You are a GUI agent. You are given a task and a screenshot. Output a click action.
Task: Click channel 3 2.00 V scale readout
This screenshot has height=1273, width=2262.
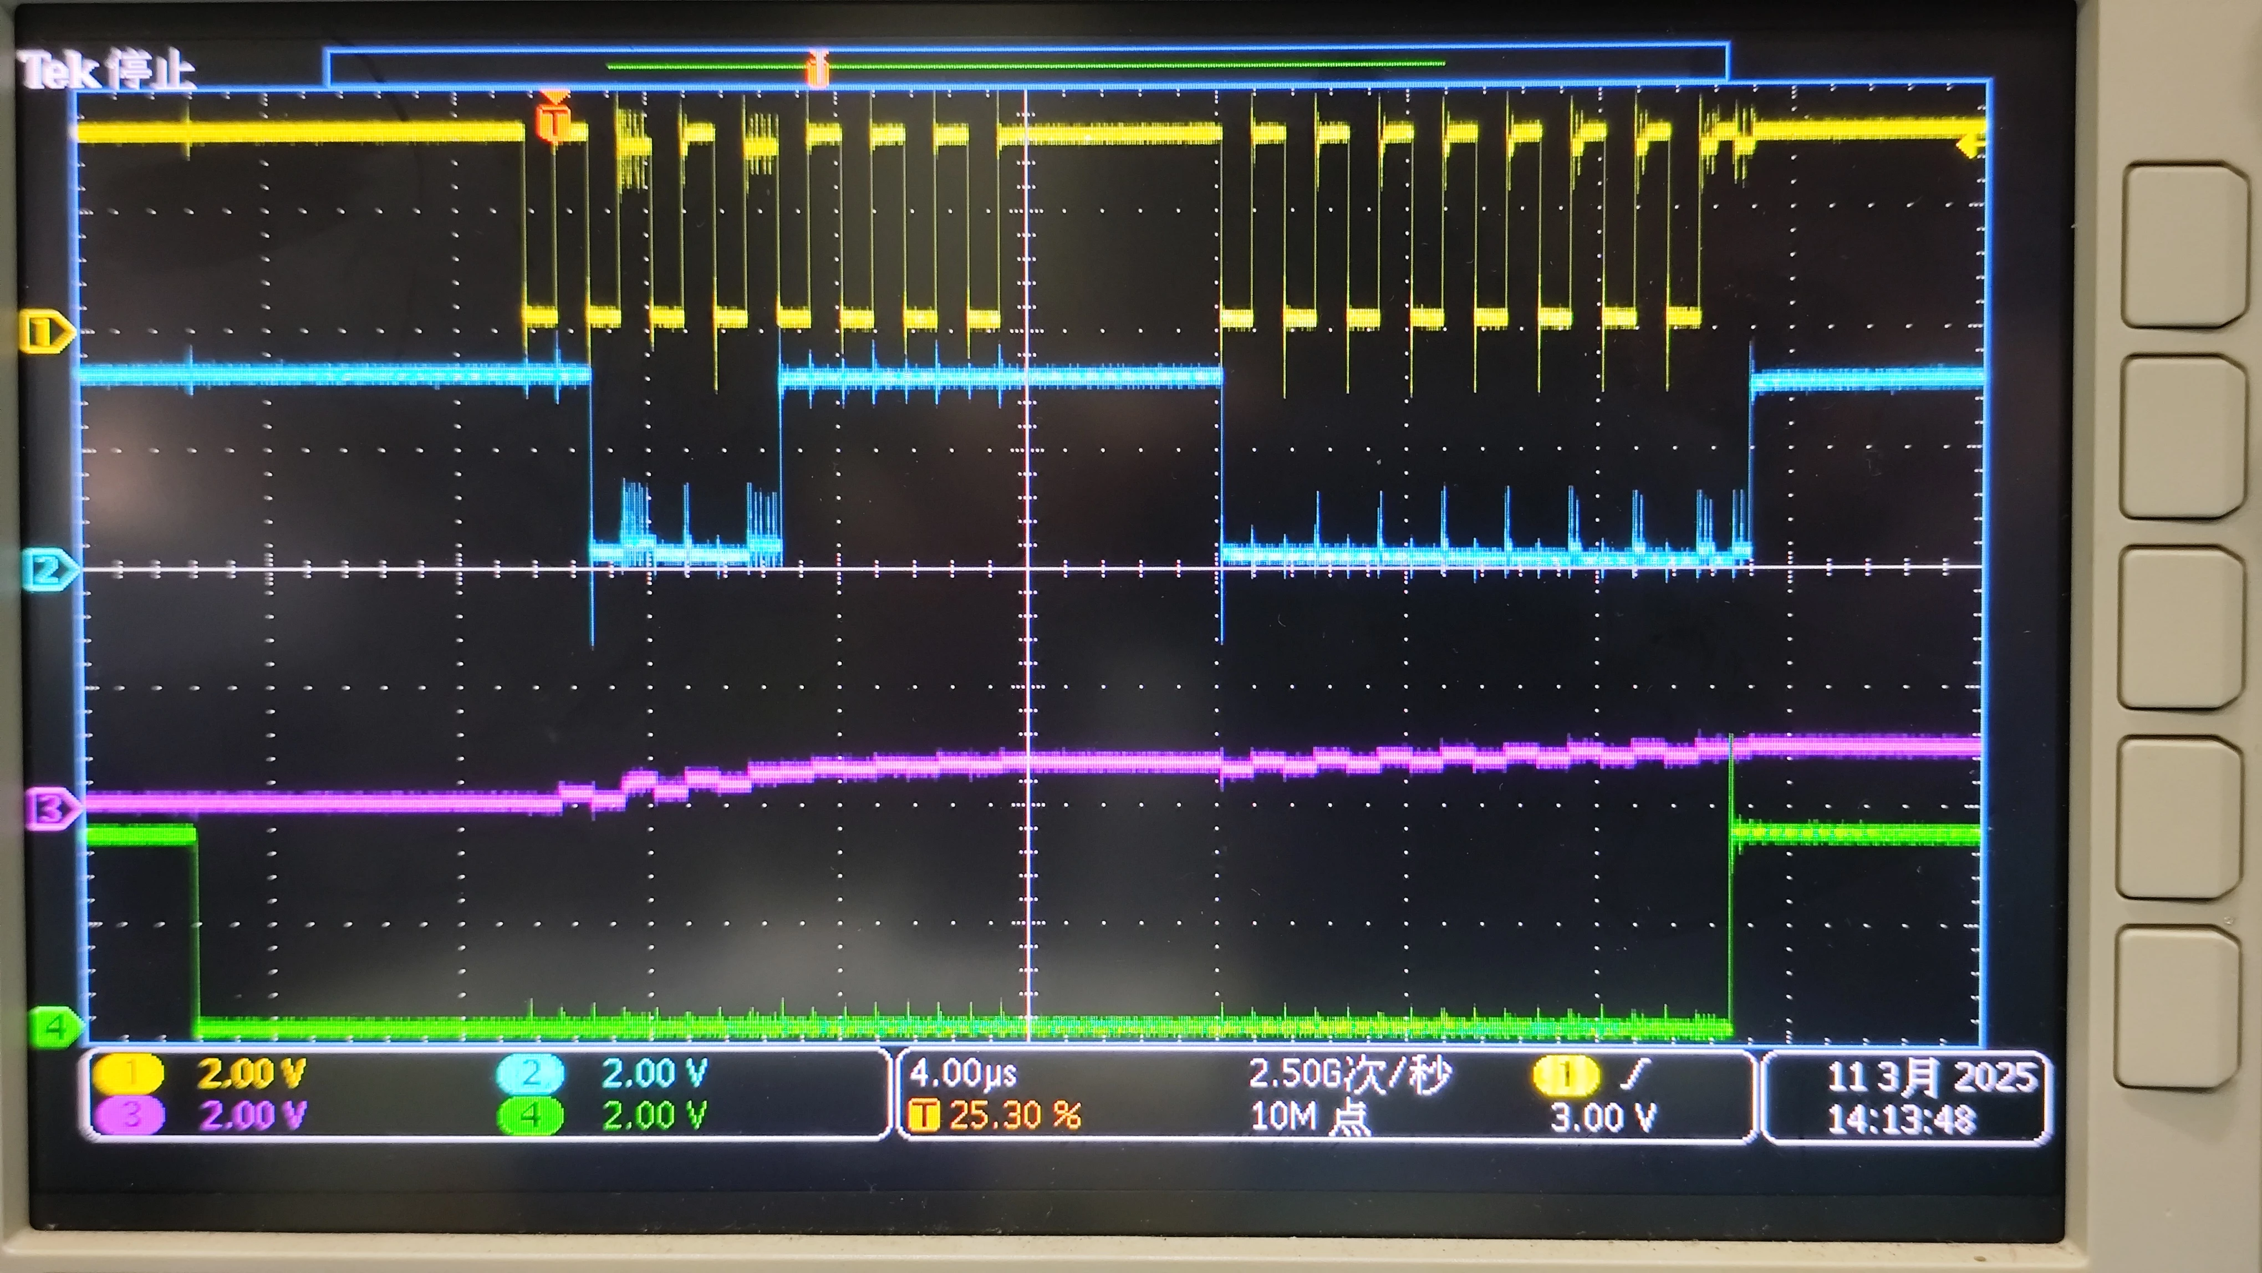pyautogui.click(x=253, y=1115)
